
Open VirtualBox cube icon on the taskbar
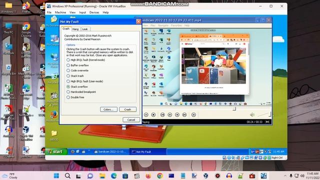coord(205,175)
